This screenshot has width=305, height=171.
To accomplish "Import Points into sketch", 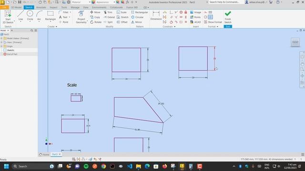I will coord(195,17).
